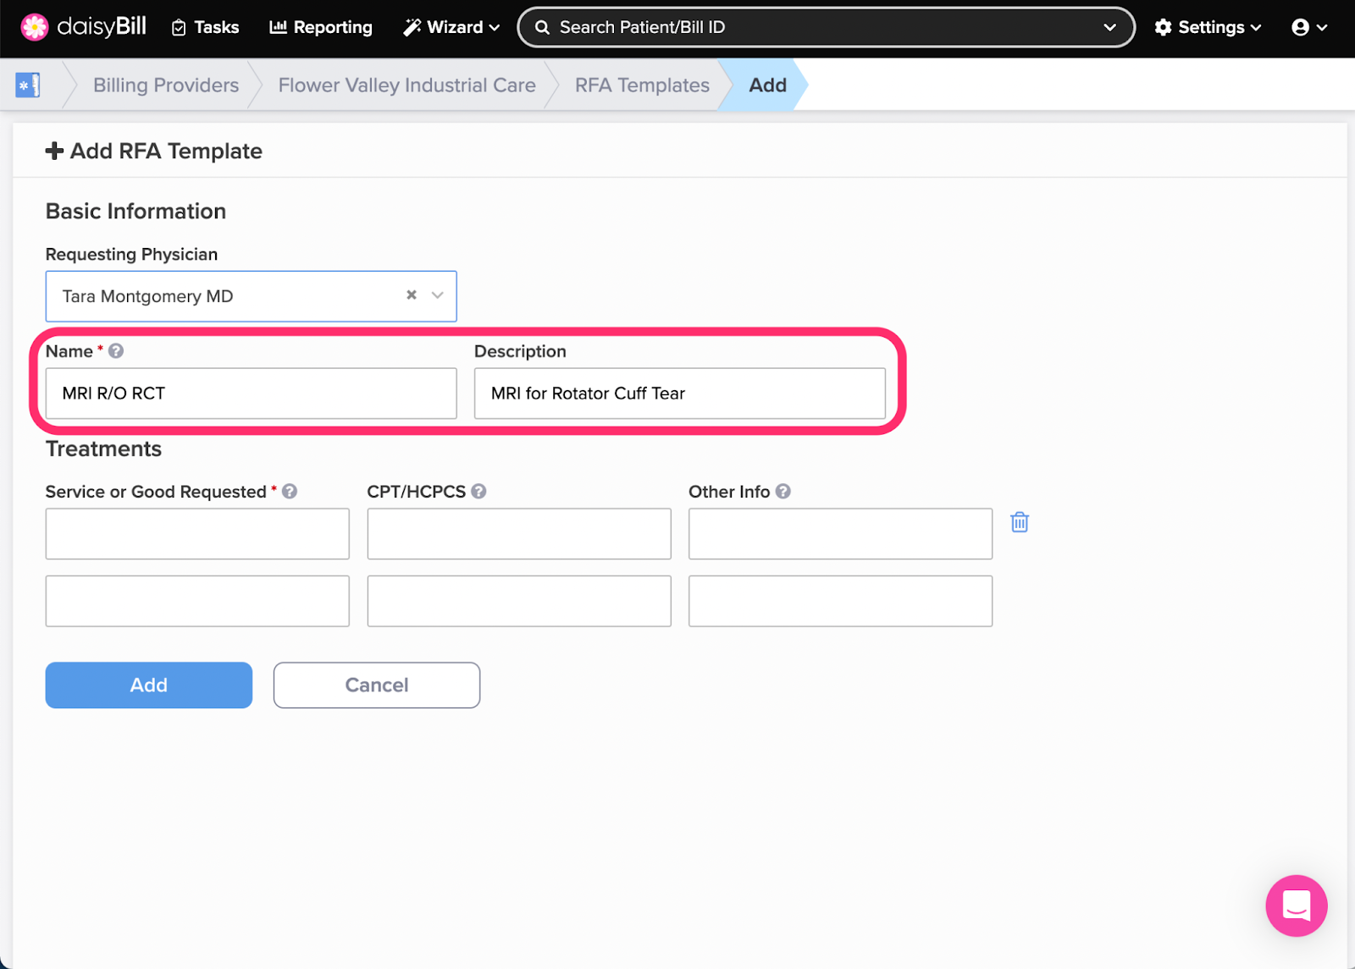Click help icon next to Other Info
The image size is (1355, 969).
783,492
